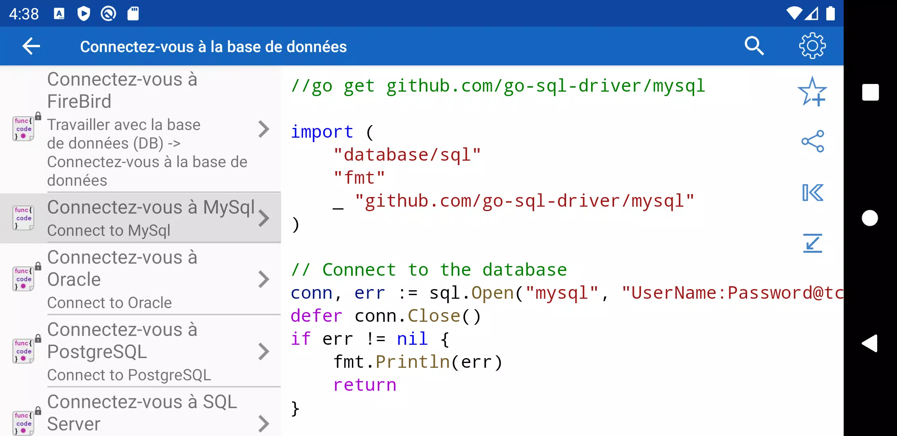
Task: Open settings via the gear icon
Action: (x=812, y=46)
